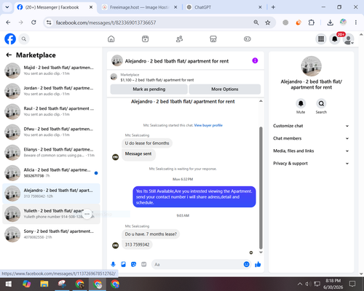Image resolution: width=364 pixels, height=291 pixels.
Task: Open system tray hidden icons arrow
Action: [300, 284]
